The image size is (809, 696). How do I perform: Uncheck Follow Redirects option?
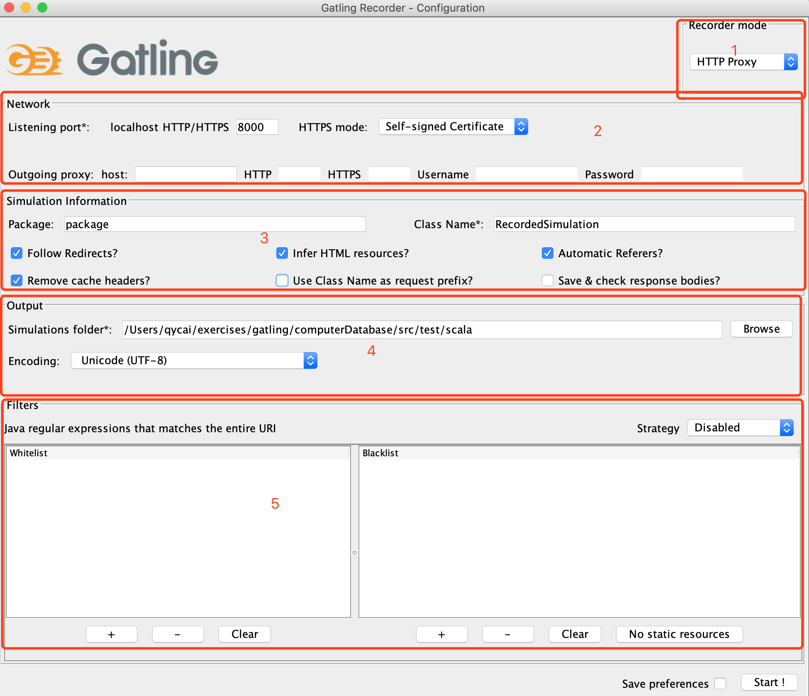click(x=17, y=253)
